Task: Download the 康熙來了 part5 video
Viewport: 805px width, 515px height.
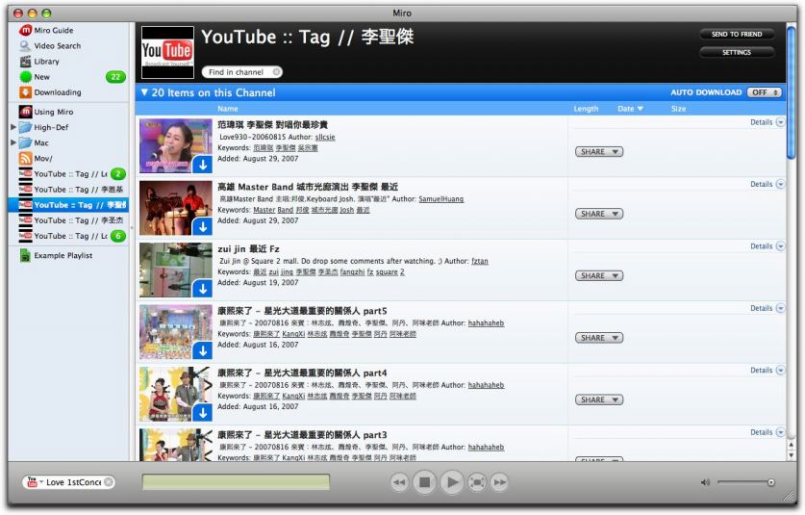Action: [x=203, y=350]
